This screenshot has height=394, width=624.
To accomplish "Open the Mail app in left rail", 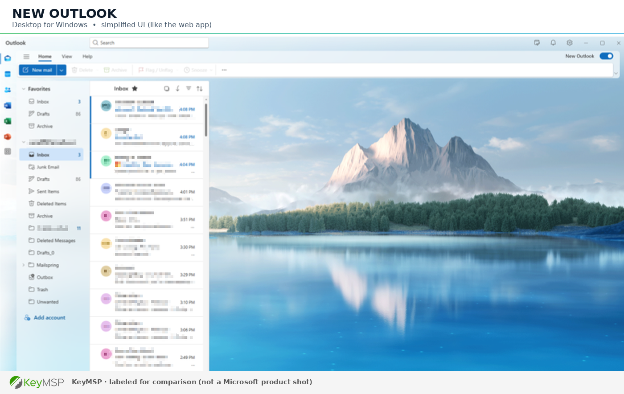I will (8, 58).
